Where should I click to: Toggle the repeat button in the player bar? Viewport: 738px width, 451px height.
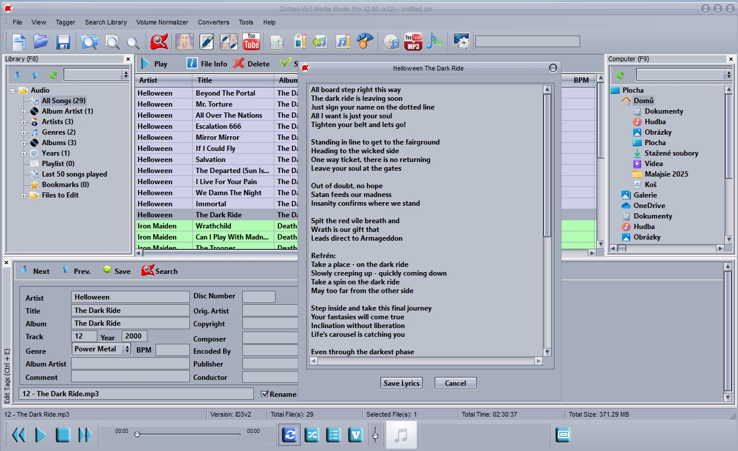click(x=290, y=435)
